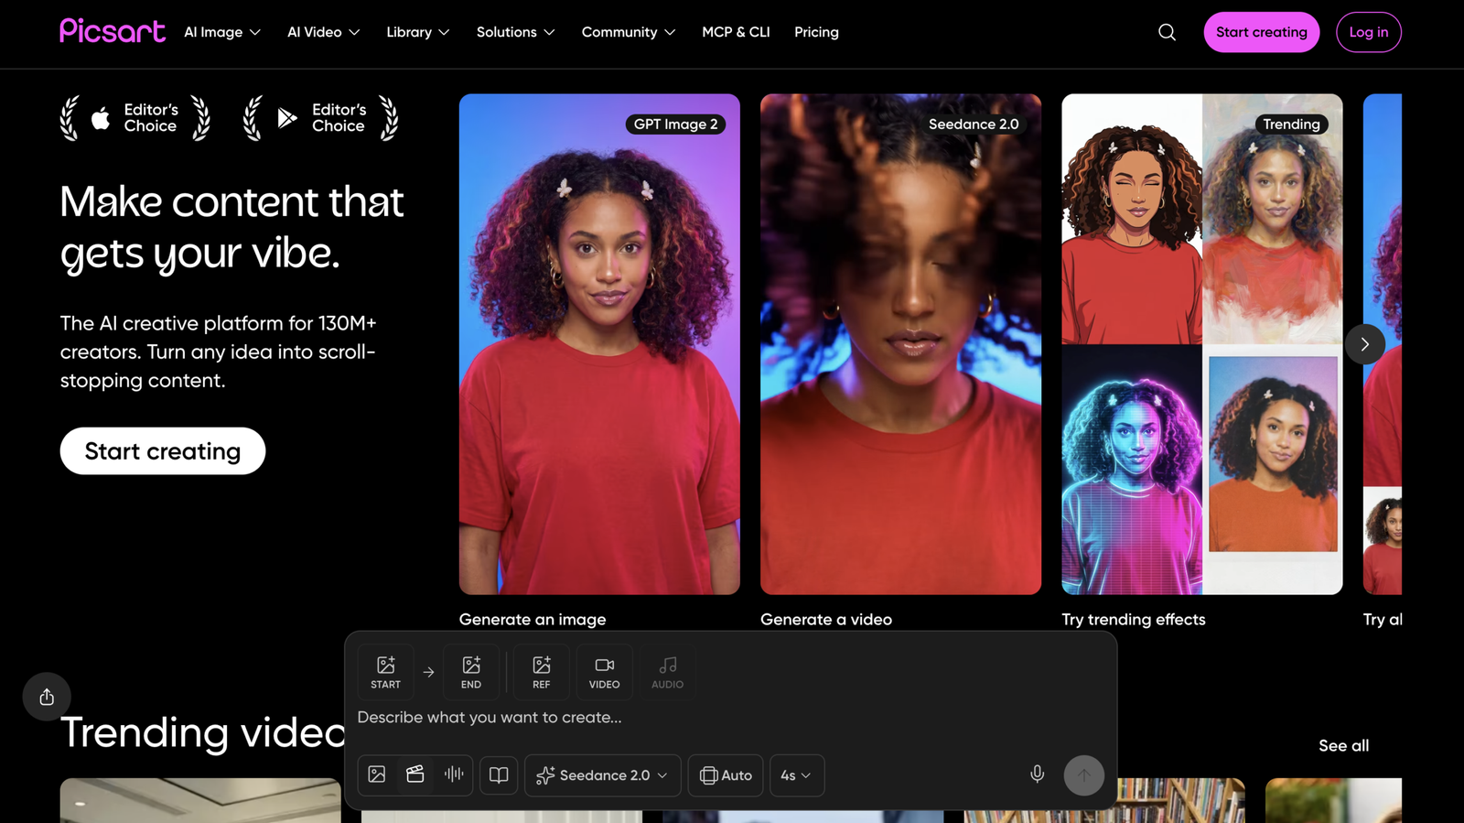Switch to video clapperboard mode
This screenshot has width=1464, height=823.
tap(415, 774)
